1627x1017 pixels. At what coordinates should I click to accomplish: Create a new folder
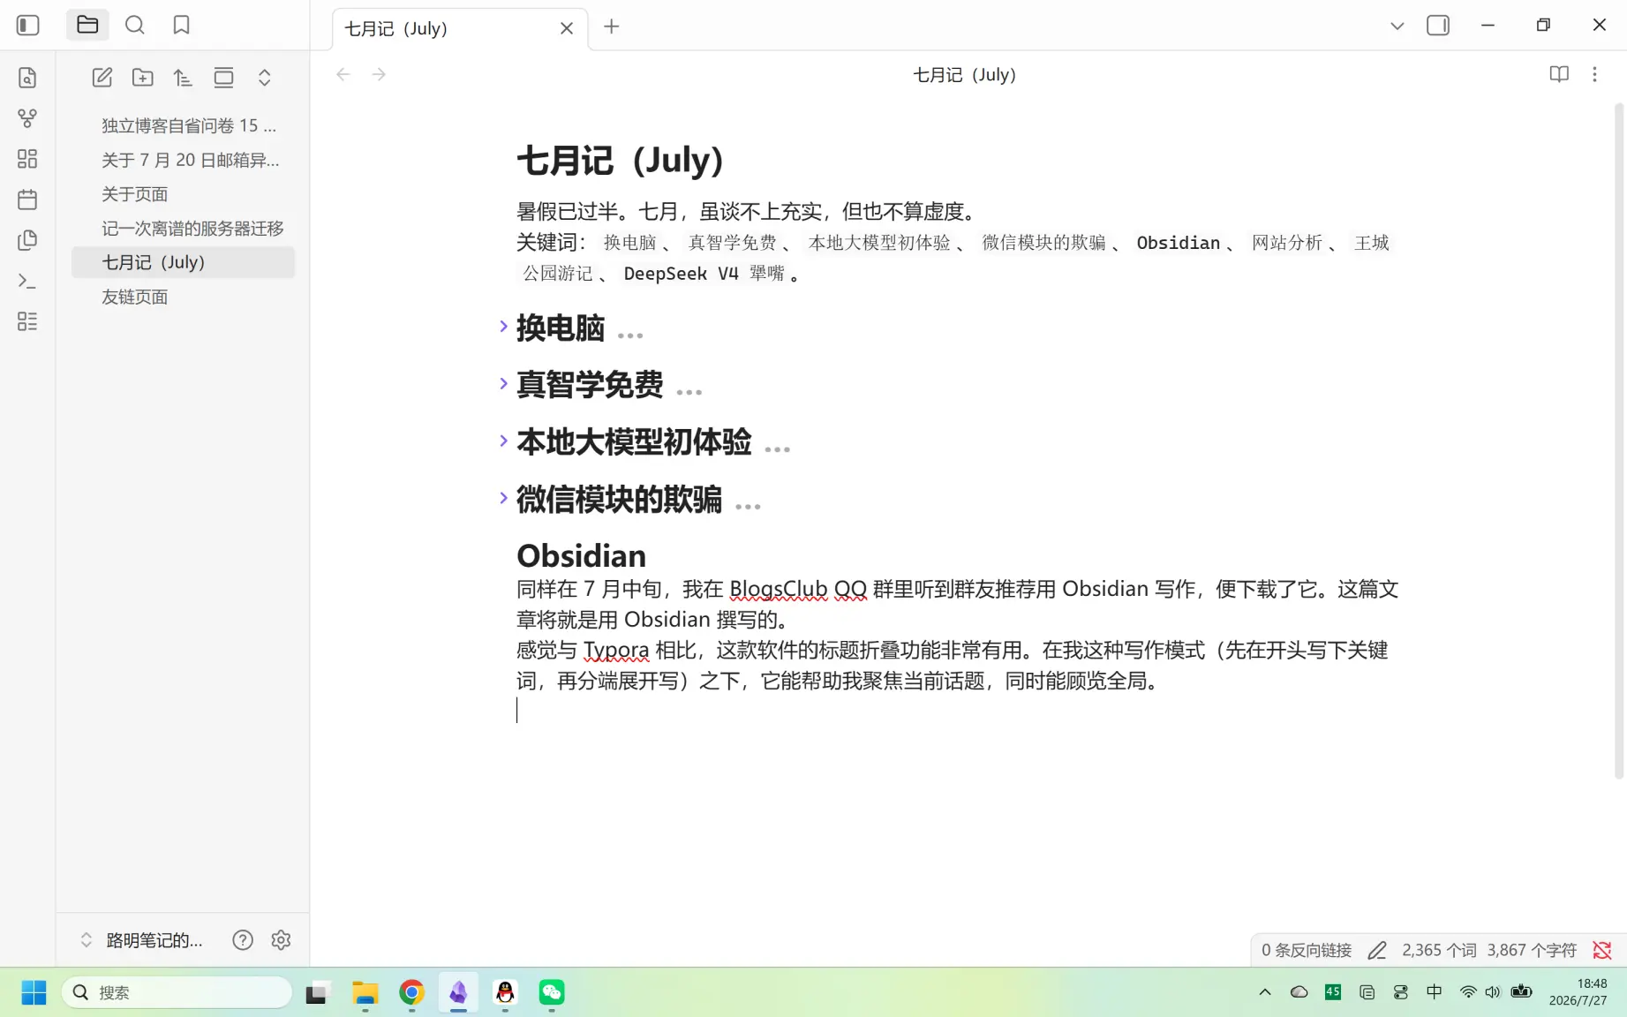(142, 78)
